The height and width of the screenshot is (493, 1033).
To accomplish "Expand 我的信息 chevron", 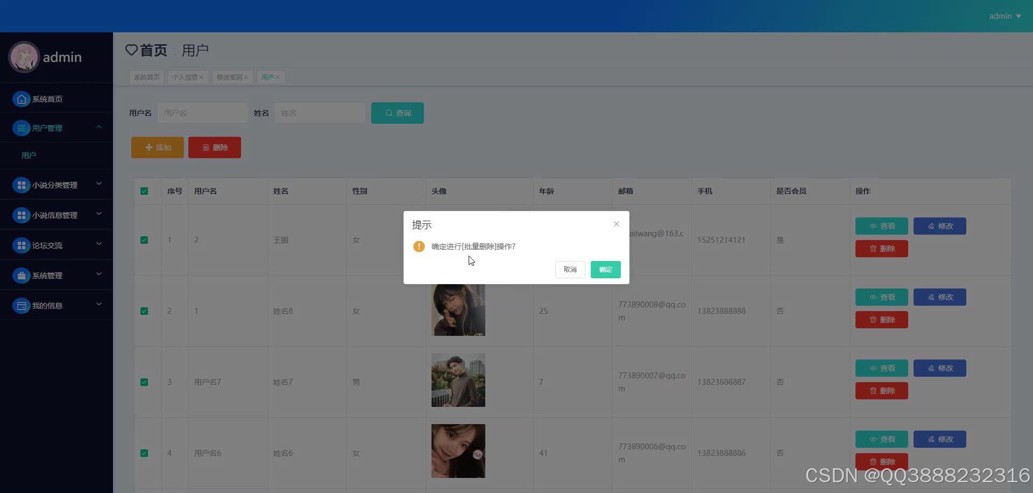I will (99, 305).
